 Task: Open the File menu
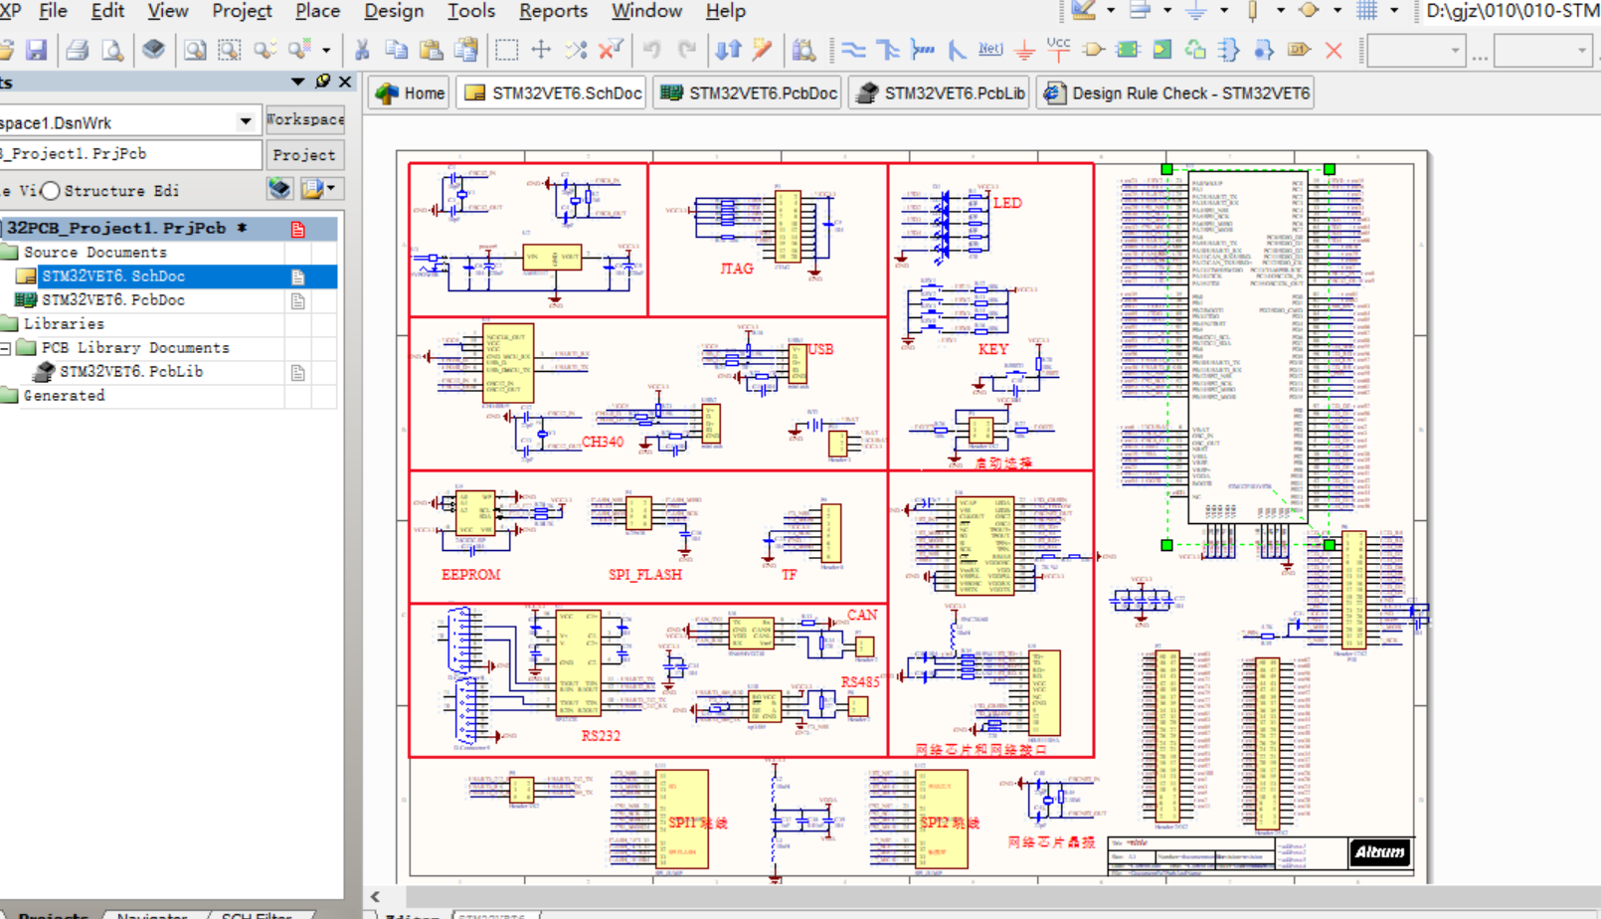pyautogui.click(x=53, y=11)
